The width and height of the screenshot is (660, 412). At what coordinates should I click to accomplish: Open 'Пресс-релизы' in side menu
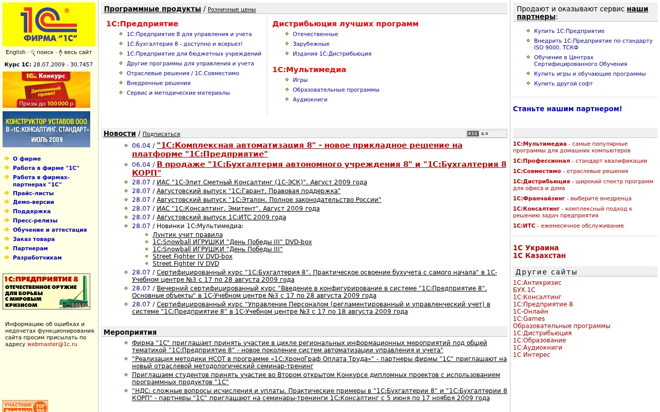coord(35,221)
